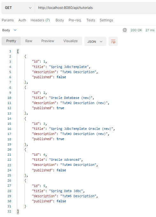Open the Headers (7) tab
Screen dimensions: 156x217
pos(40,20)
